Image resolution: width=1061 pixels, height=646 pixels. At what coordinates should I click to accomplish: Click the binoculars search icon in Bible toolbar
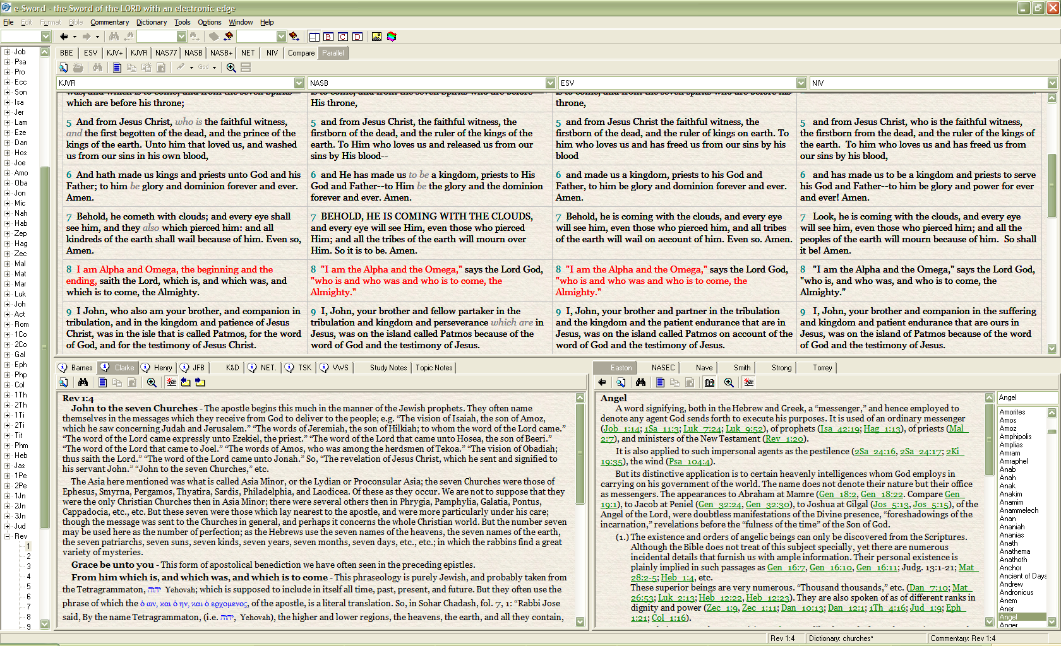[x=97, y=67]
